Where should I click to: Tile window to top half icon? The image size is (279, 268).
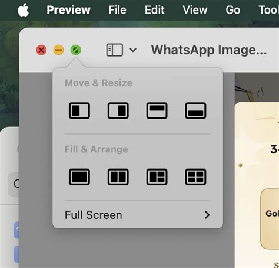(157, 110)
